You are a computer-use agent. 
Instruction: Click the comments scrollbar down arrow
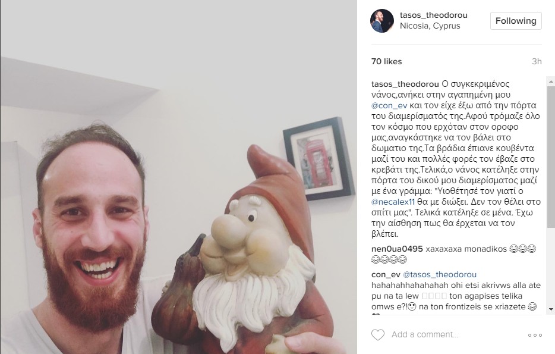click(551, 309)
